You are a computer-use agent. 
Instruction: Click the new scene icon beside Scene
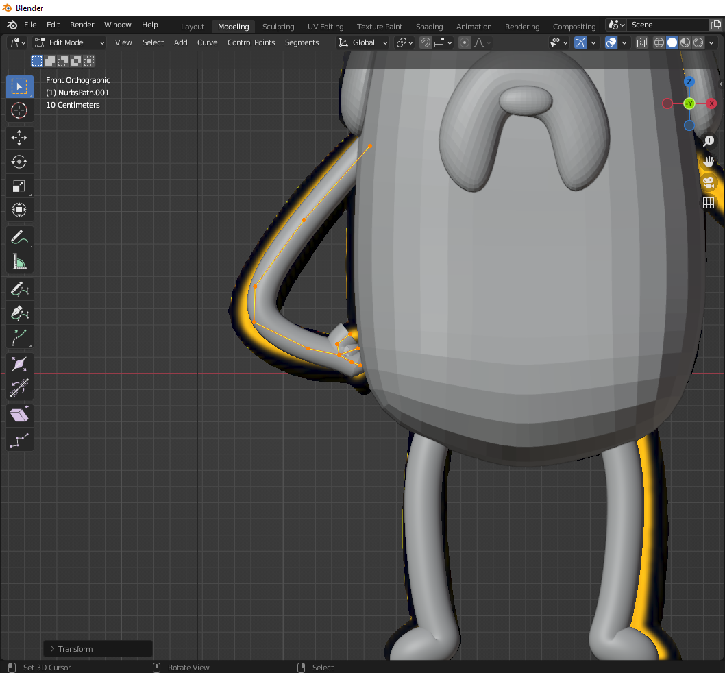click(x=716, y=25)
